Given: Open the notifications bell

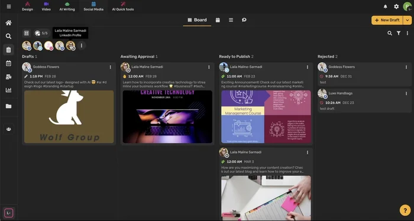Looking at the screenshot, I should (385, 6).
